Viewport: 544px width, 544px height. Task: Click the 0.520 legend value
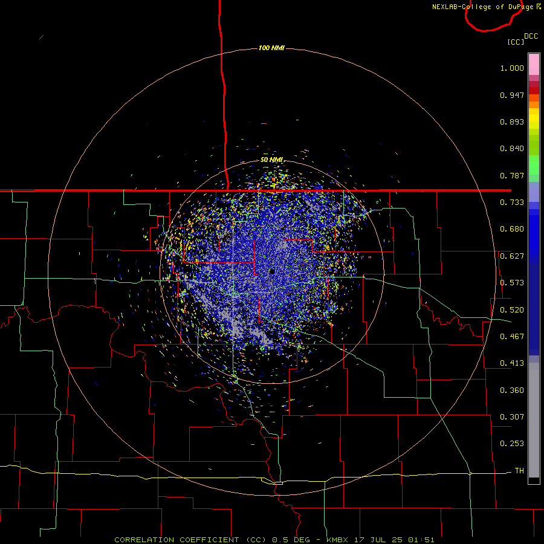(x=512, y=310)
